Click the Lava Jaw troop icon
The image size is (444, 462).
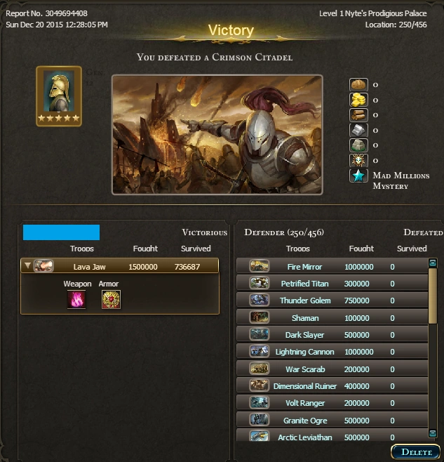(43, 266)
